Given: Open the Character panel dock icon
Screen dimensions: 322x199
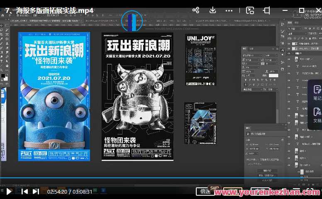Looking at the screenshot, I should click(x=283, y=50).
